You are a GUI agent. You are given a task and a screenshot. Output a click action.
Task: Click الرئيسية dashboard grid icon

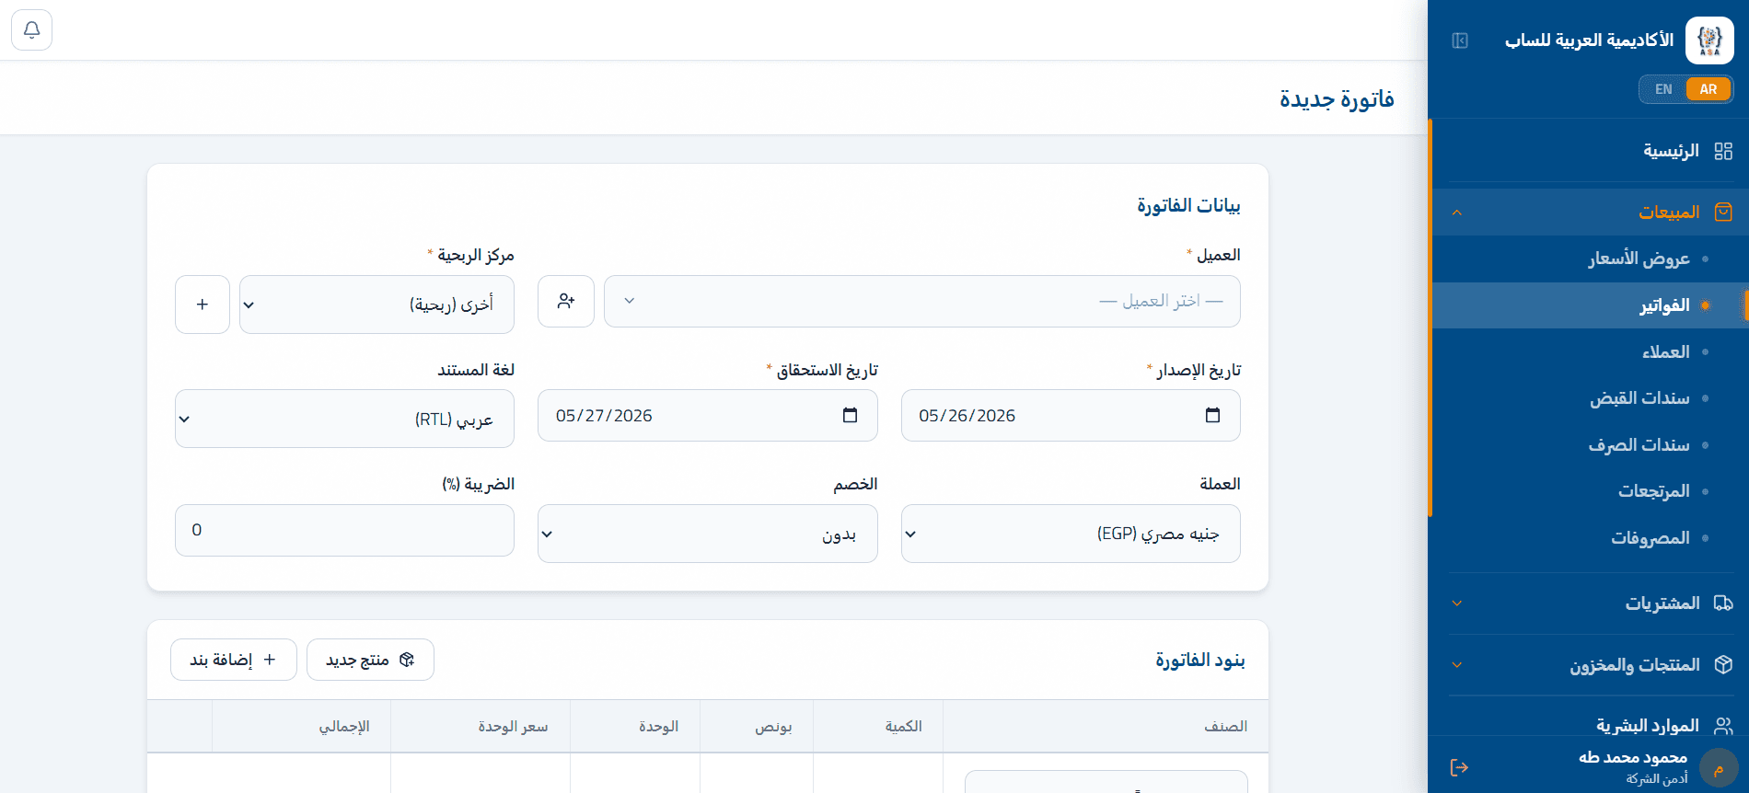tap(1723, 151)
